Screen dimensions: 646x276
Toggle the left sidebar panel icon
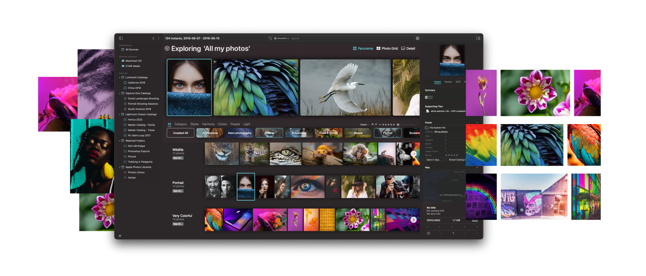click(121, 38)
